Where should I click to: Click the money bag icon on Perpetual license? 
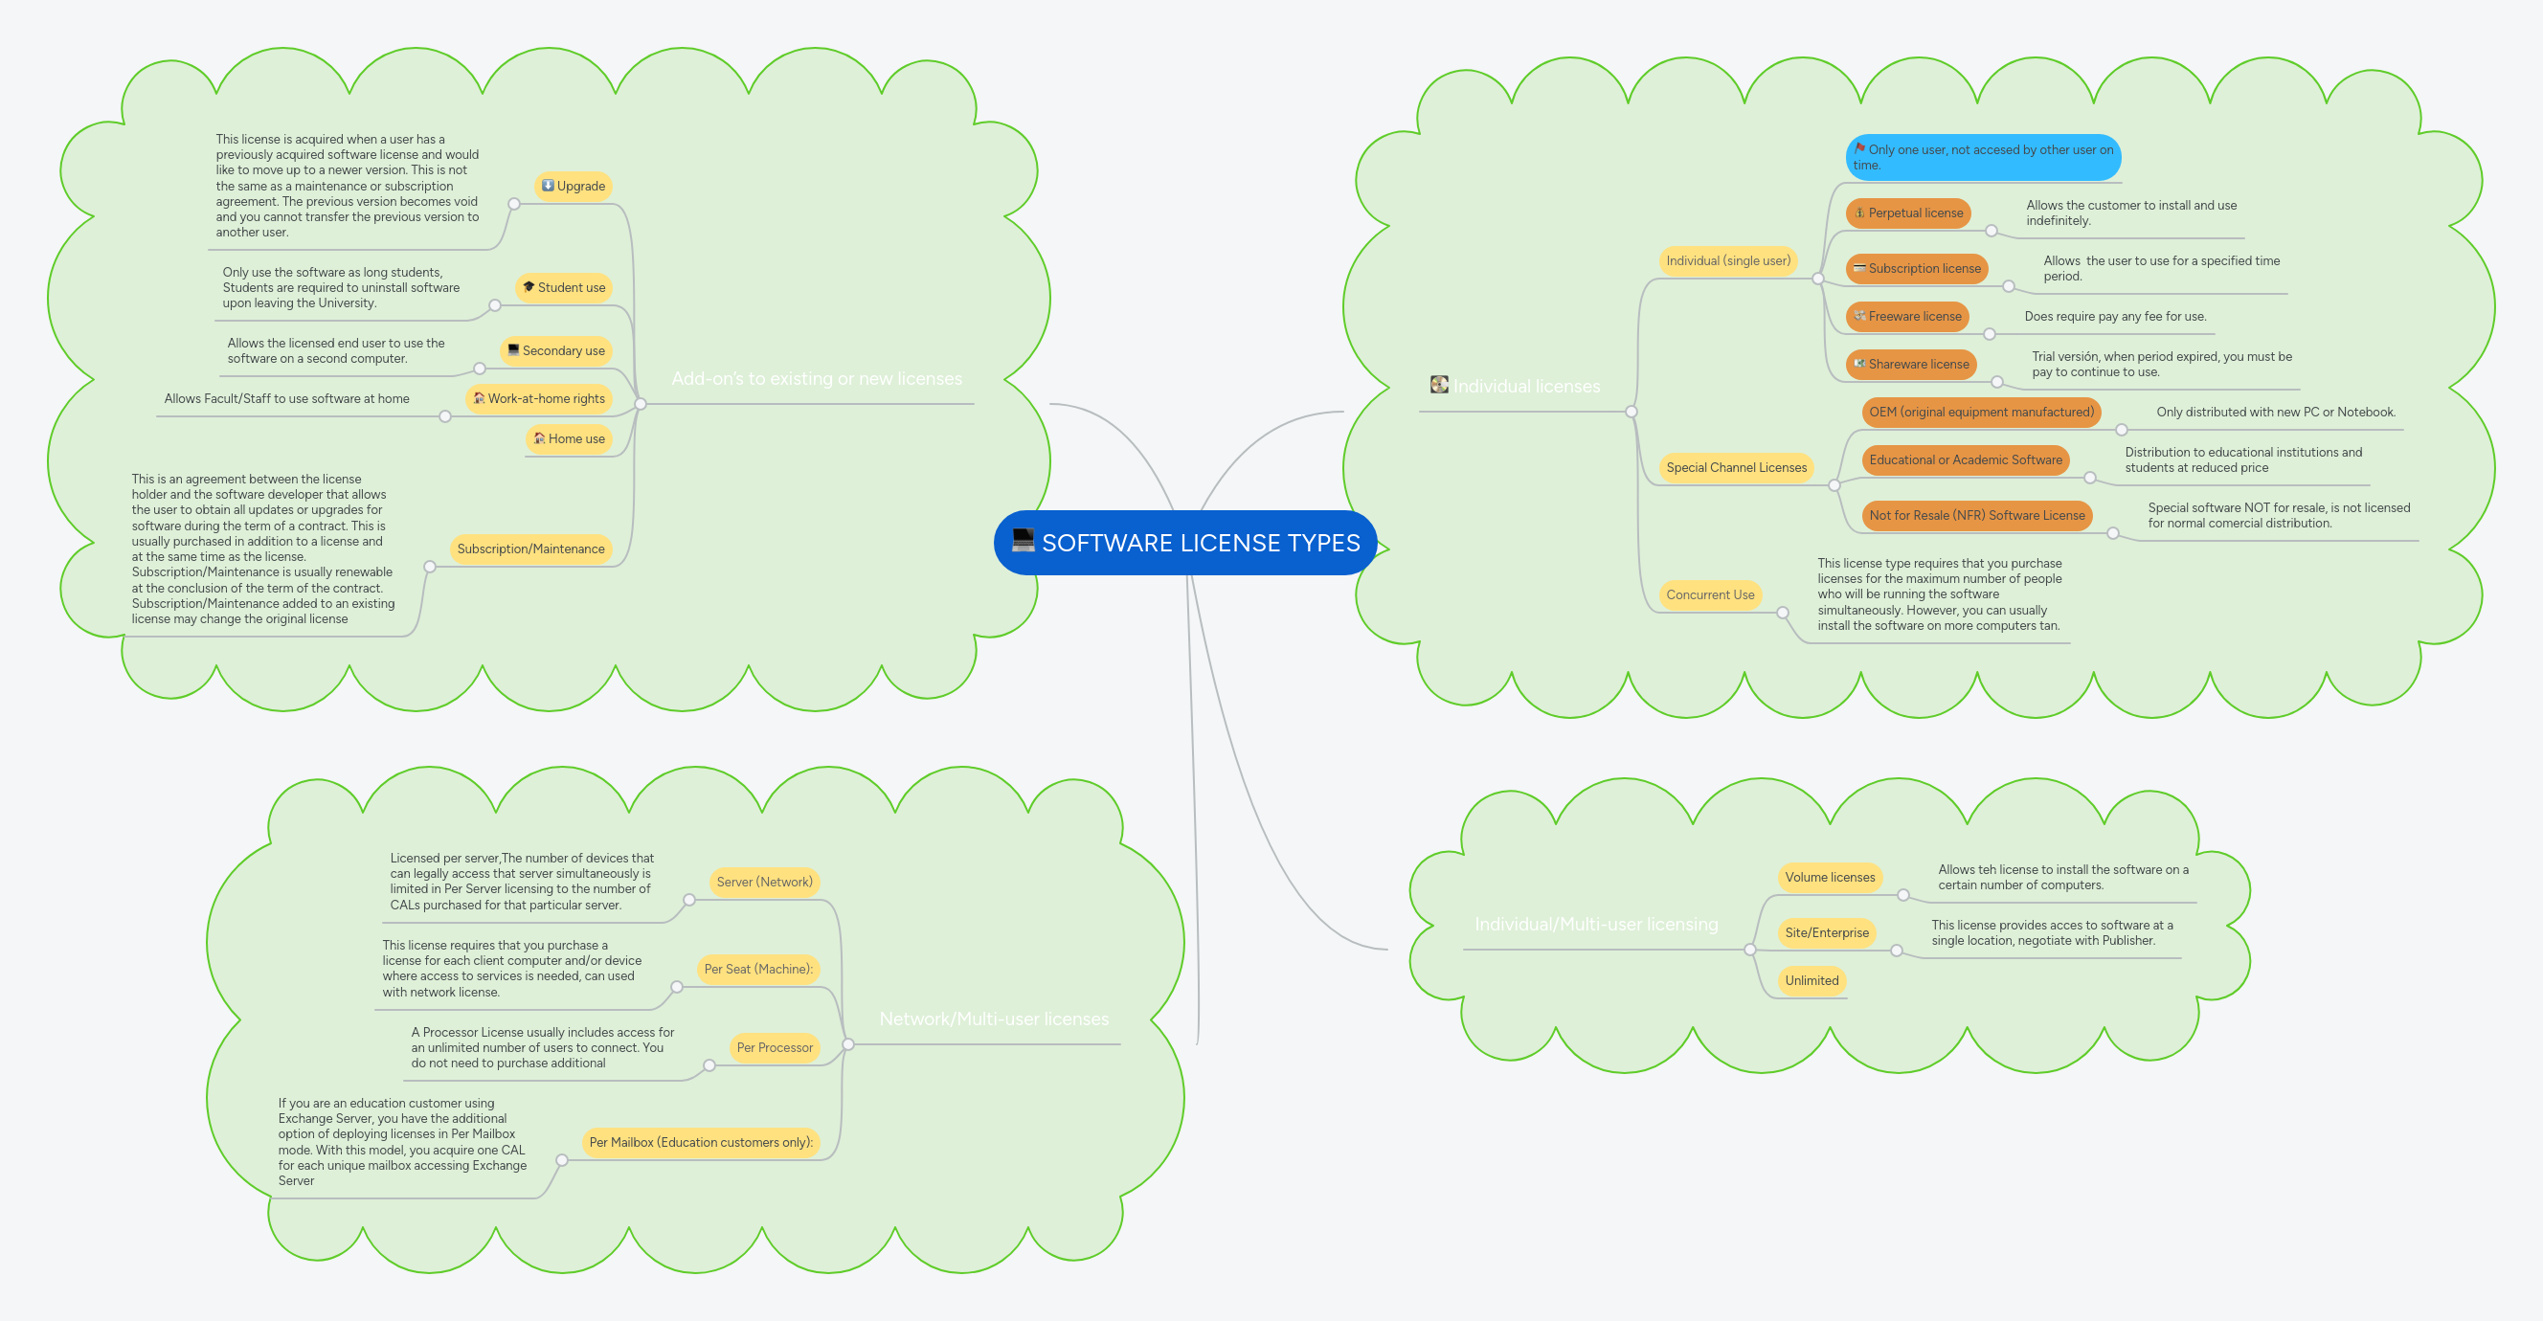[1858, 213]
